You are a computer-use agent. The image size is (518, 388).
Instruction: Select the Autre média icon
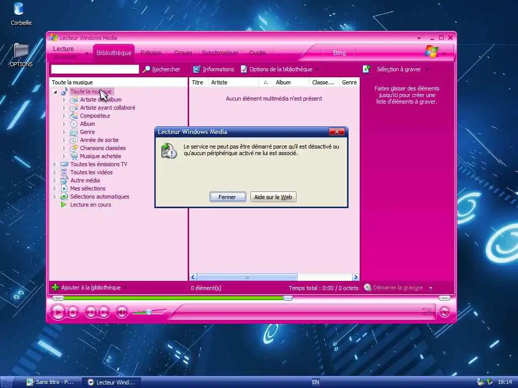[64, 180]
